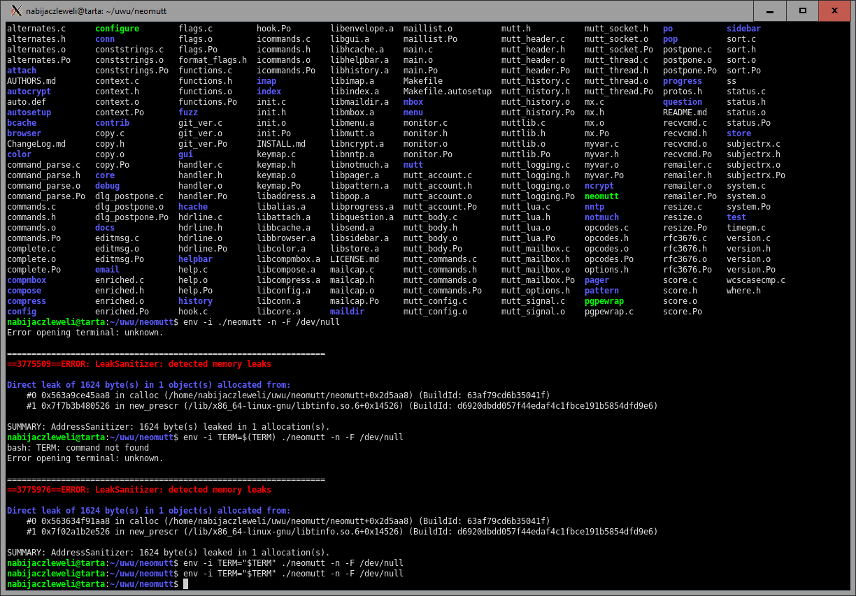Open the question directory entry
The width and height of the screenshot is (856, 596).
click(x=682, y=101)
